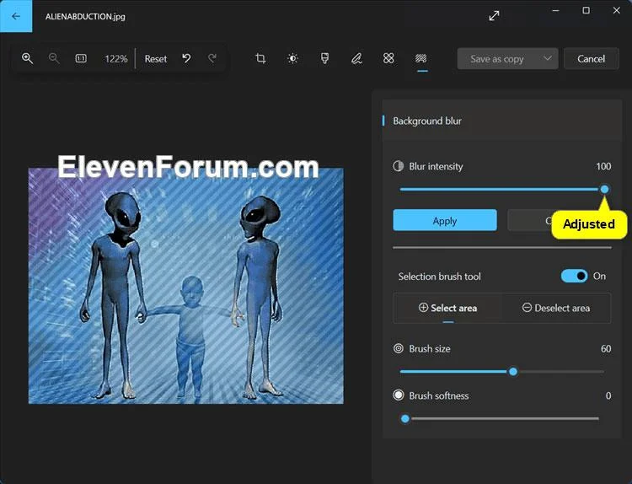Maximize the Photos window
This screenshot has height=484, width=632.
[586, 10]
